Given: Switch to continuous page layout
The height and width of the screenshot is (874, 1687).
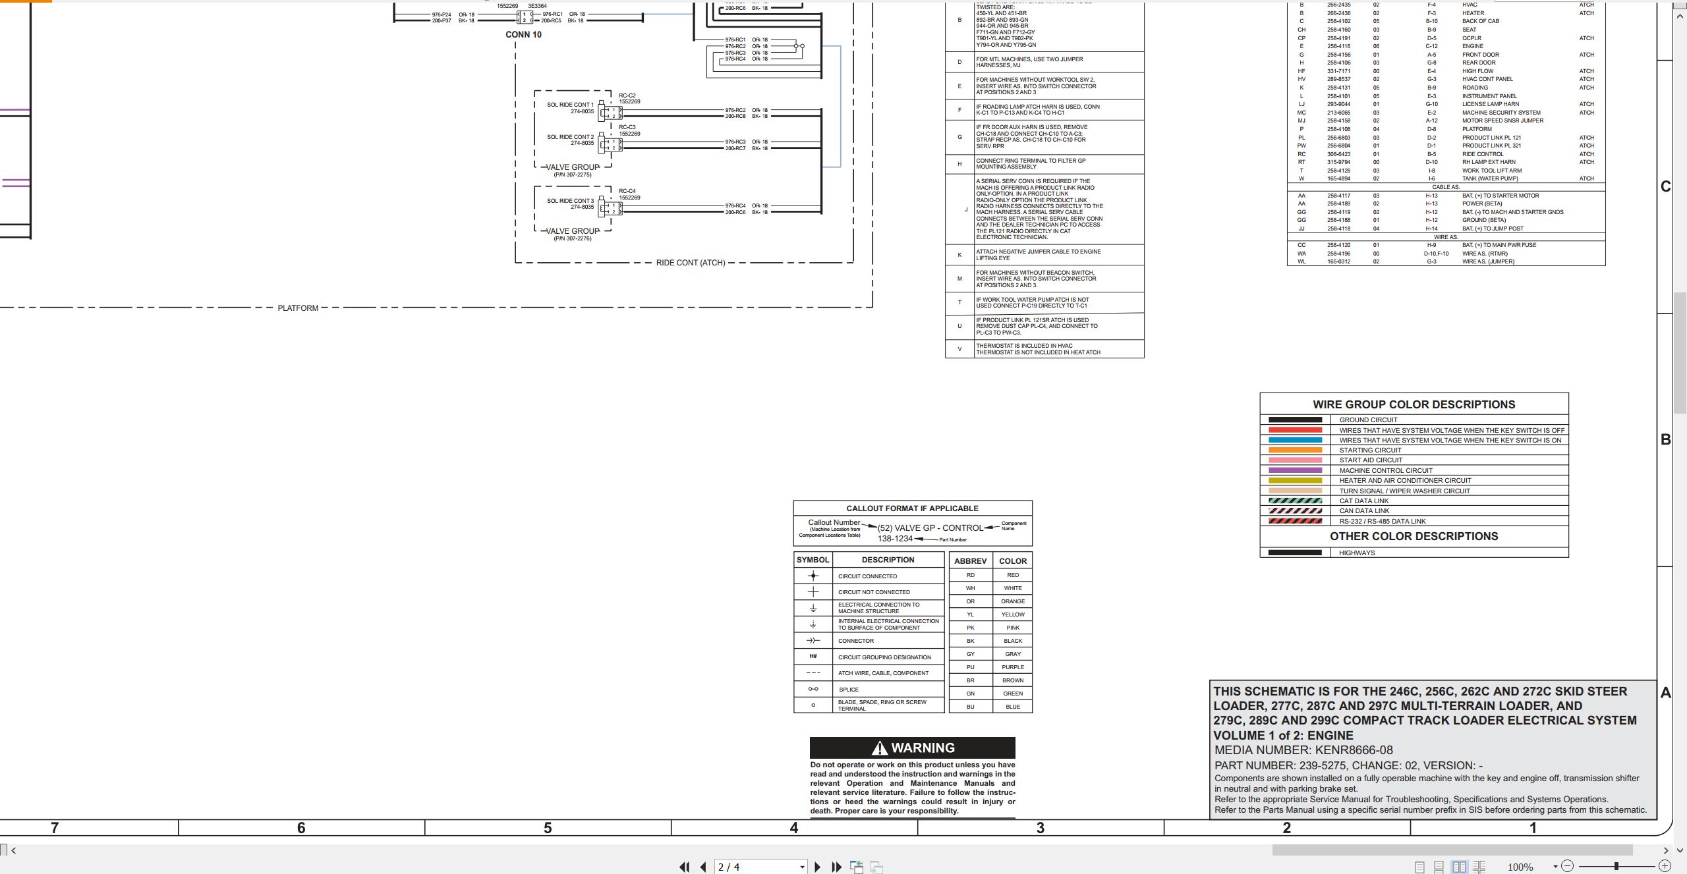Looking at the screenshot, I should point(1439,867).
